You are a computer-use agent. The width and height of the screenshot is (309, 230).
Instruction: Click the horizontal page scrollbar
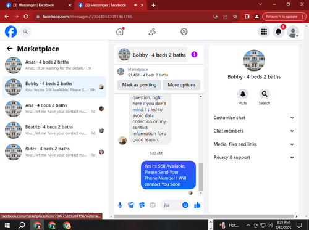coord(203,216)
